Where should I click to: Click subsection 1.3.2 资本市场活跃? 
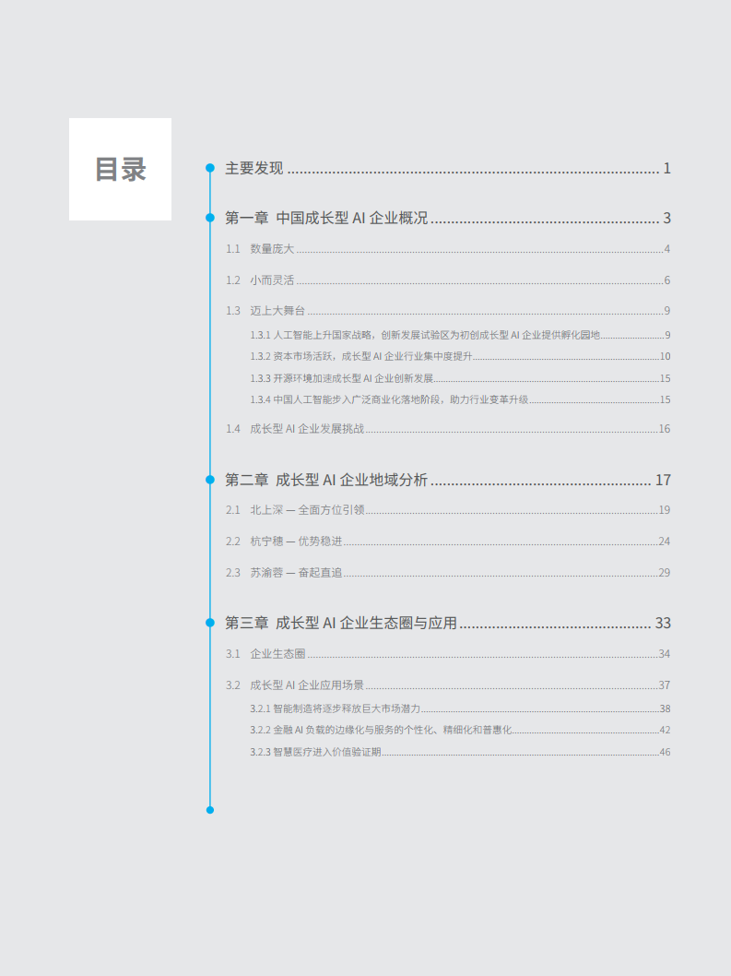click(x=360, y=356)
